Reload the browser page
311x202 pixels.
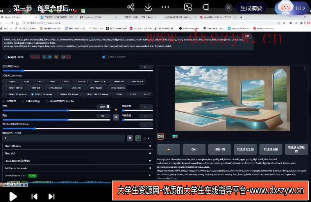click(12, 23)
